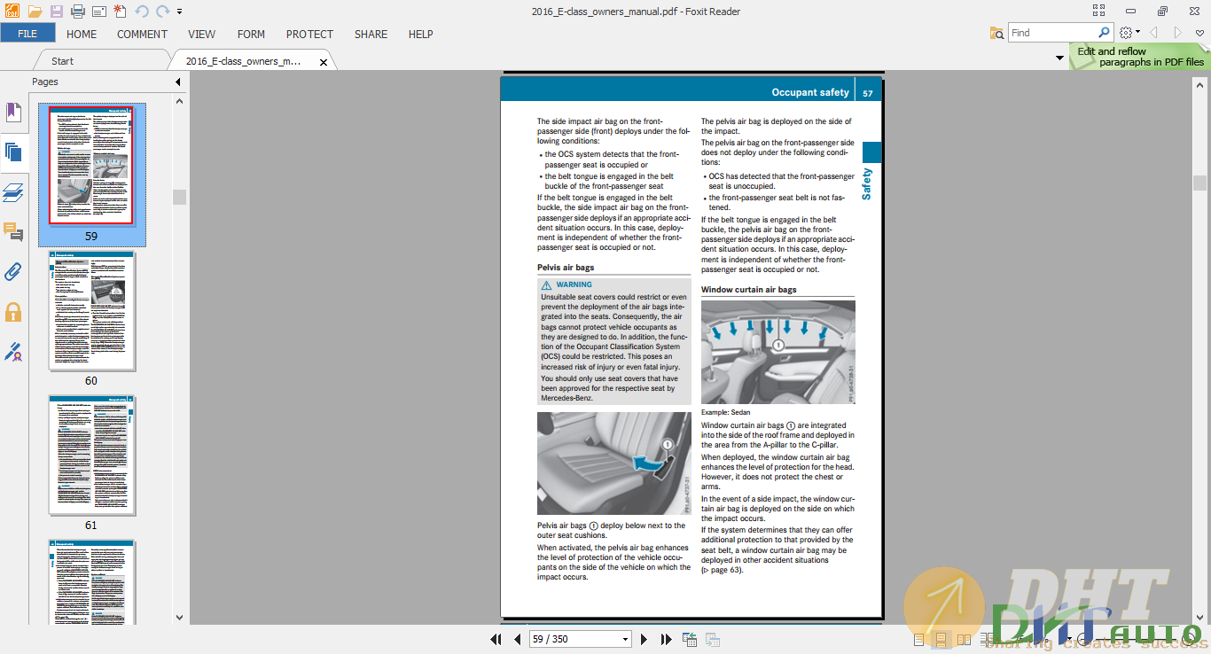Click the email/envelope quick access icon
This screenshot has width=1211, height=654.
coord(98,12)
